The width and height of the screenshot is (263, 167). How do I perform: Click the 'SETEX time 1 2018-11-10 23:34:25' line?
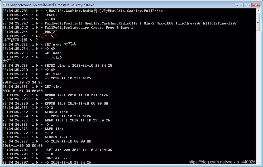click(x=57, y=65)
